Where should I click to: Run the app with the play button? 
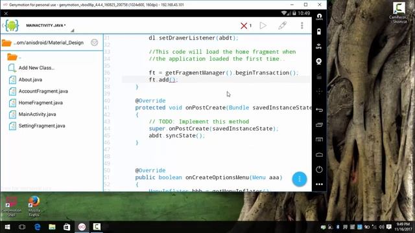[x=263, y=25]
